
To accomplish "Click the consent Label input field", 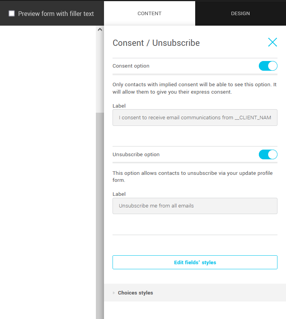I will (x=194, y=117).
